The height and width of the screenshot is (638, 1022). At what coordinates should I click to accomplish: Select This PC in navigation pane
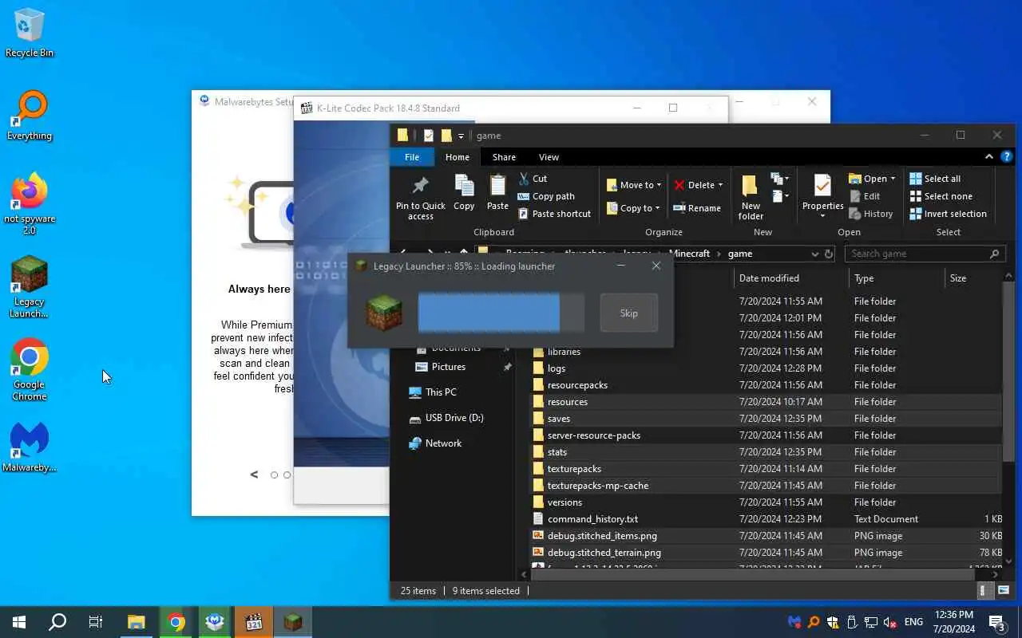[x=441, y=392]
